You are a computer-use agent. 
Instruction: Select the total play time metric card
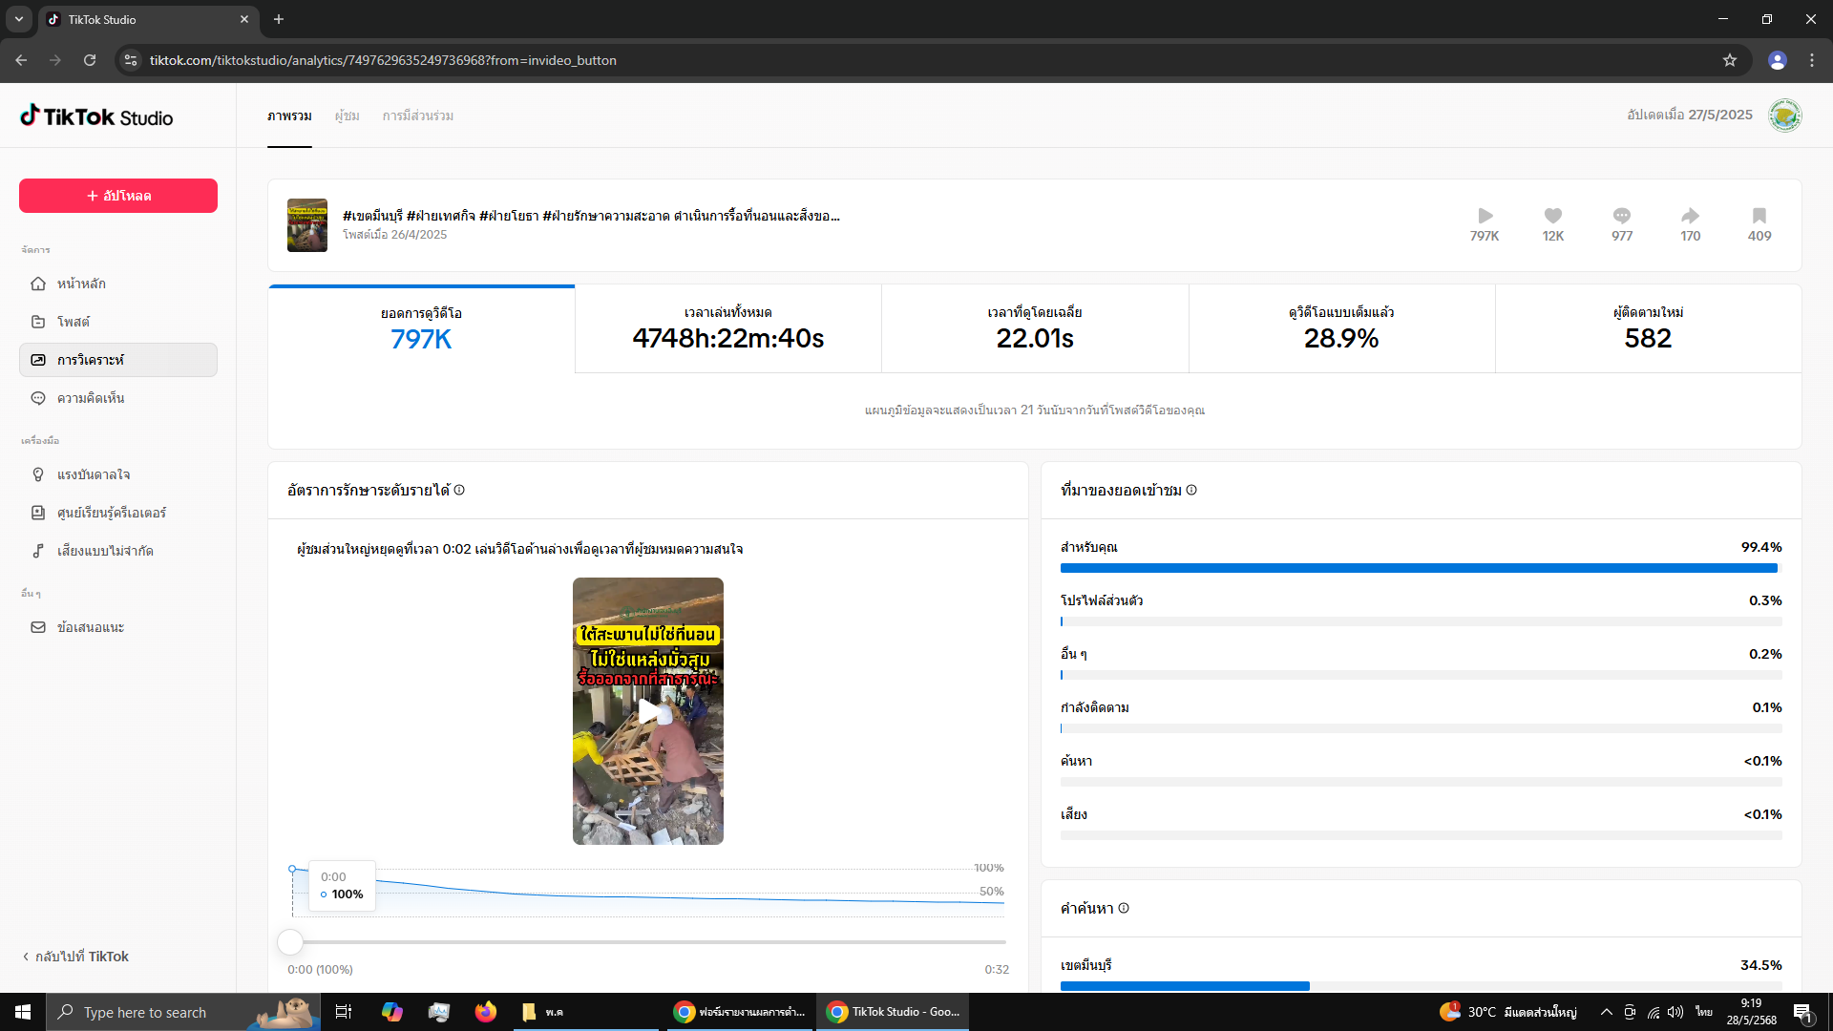pos(728,328)
